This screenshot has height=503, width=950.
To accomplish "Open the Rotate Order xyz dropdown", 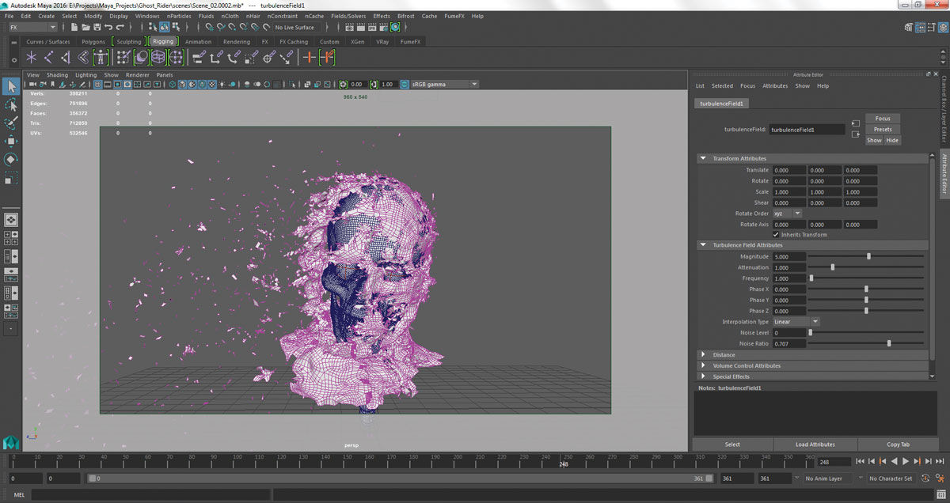I will click(787, 214).
